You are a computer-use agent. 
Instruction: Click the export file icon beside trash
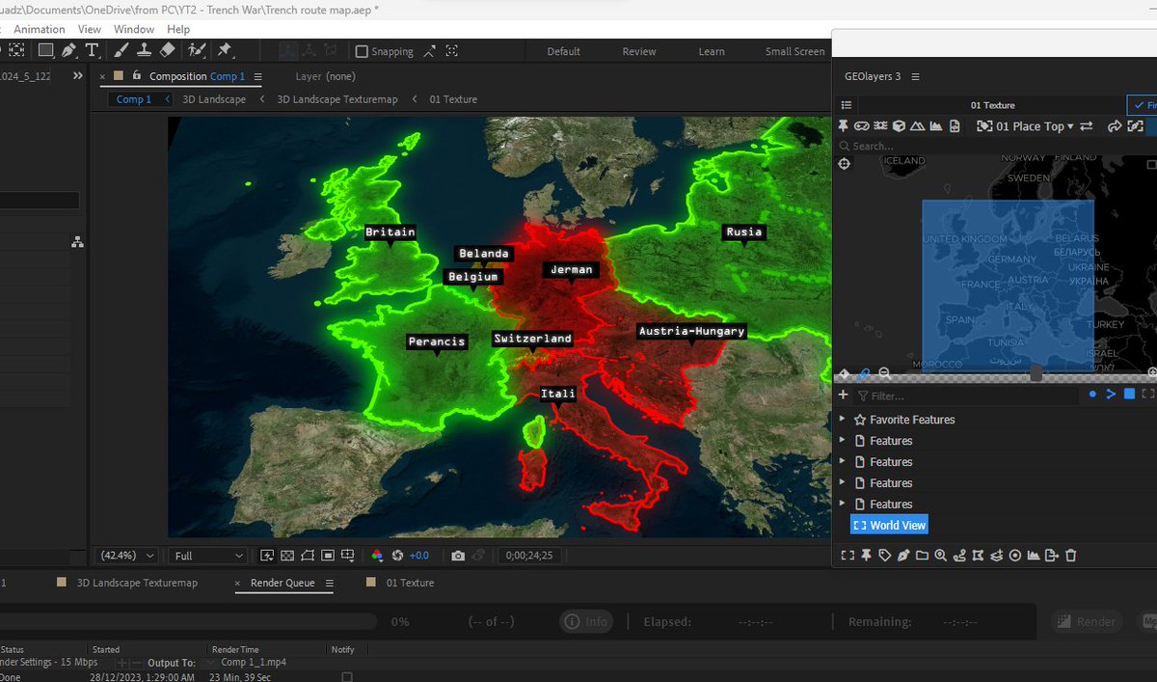pyautogui.click(x=1051, y=555)
